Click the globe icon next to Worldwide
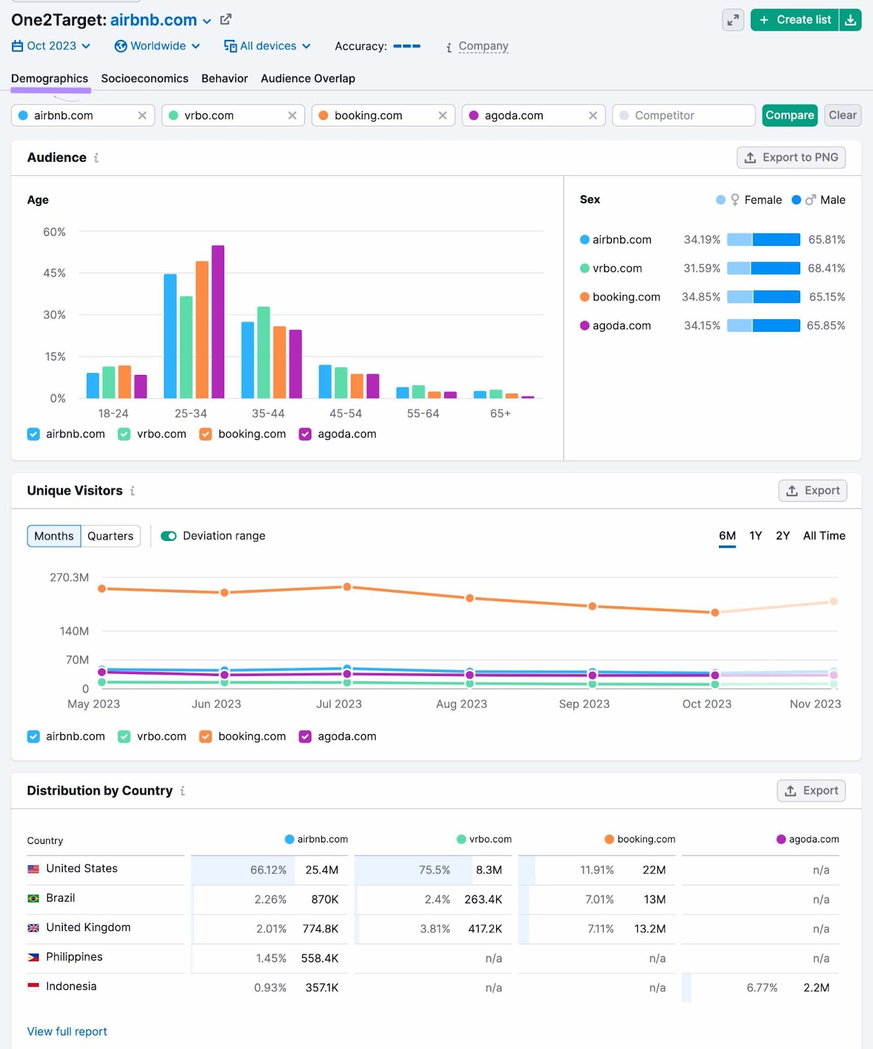Viewport: 873px width, 1049px height. coord(121,46)
